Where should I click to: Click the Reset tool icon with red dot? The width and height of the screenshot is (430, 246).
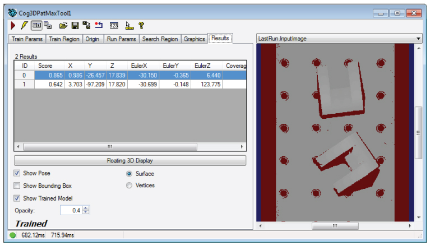[x=99, y=25]
